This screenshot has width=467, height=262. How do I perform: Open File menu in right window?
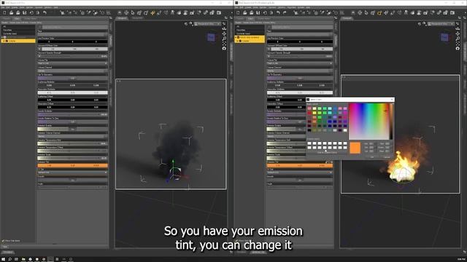tap(236, 7)
